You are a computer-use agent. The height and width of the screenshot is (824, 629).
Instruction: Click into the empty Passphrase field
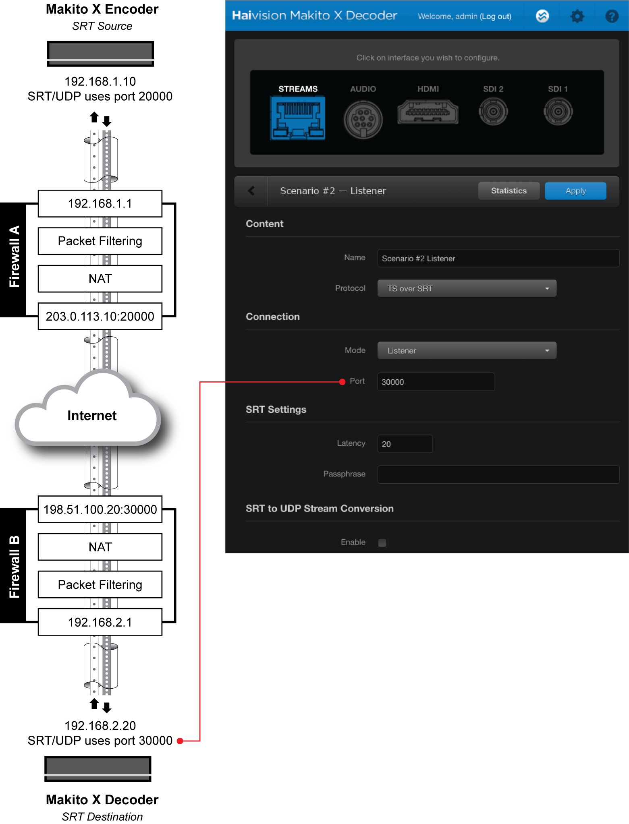pos(498,474)
